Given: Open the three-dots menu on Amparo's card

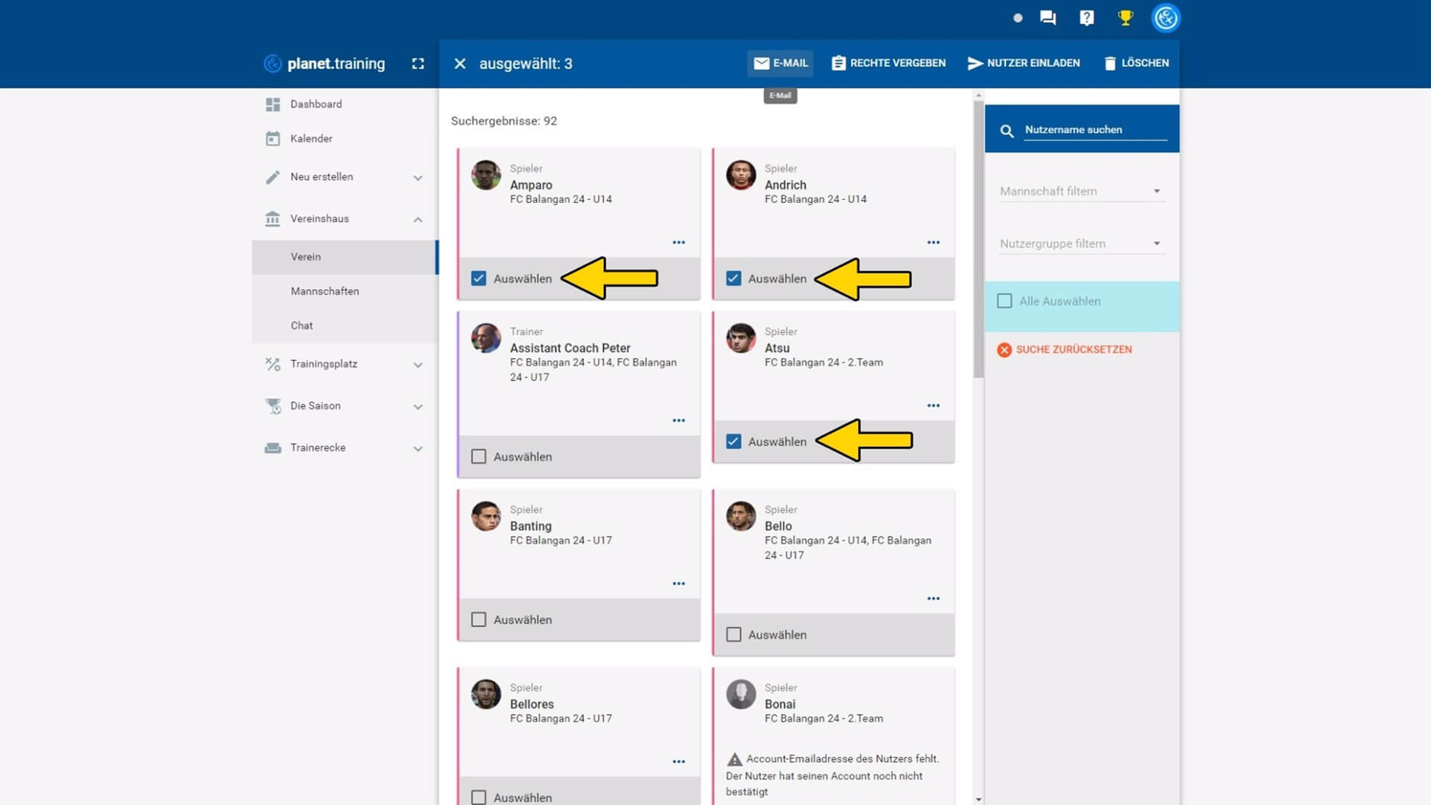Looking at the screenshot, I should coord(678,243).
